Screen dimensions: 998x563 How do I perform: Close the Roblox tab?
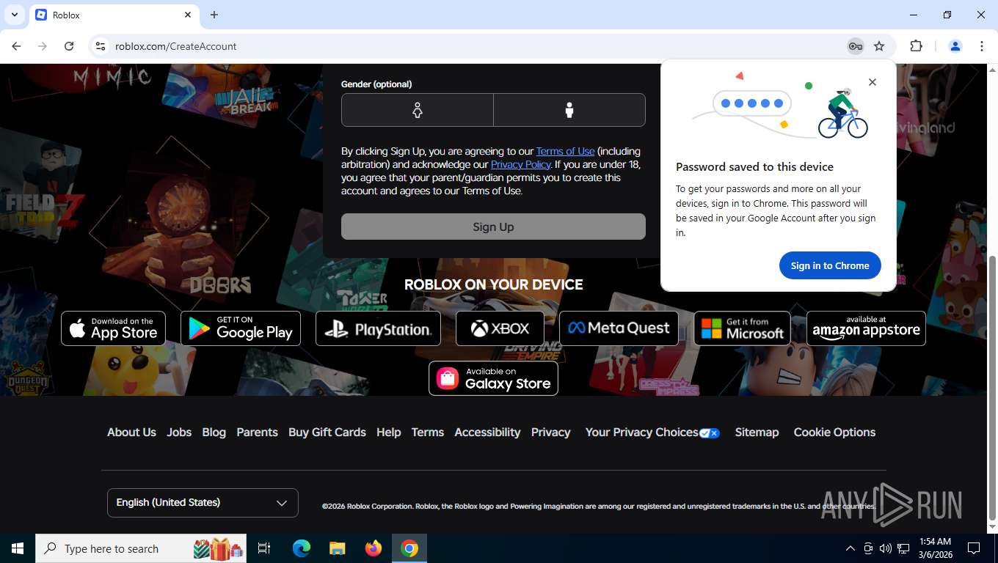pyautogui.click(x=188, y=15)
